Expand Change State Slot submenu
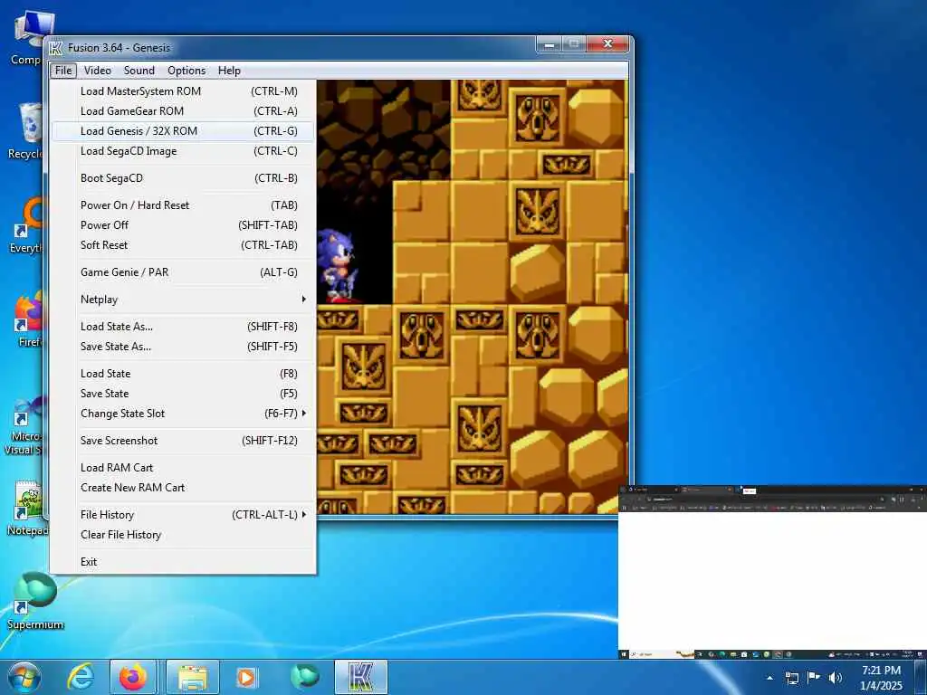Screen dimensions: 927x695 [183, 414]
